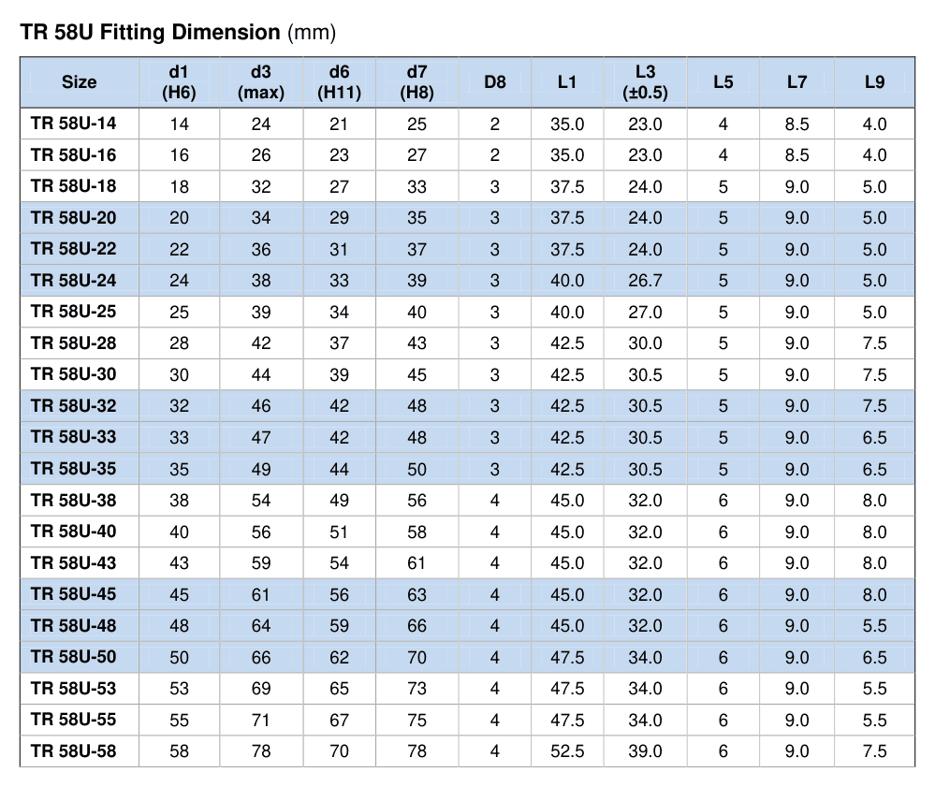This screenshot has width=935, height=787.
Task: Click the D8 column header
Action: [x=495, y=82]
